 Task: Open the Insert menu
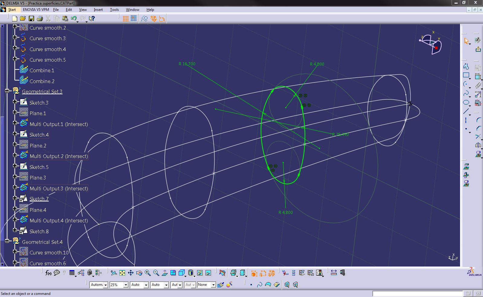pyautogui.click(x=98, y=10)
